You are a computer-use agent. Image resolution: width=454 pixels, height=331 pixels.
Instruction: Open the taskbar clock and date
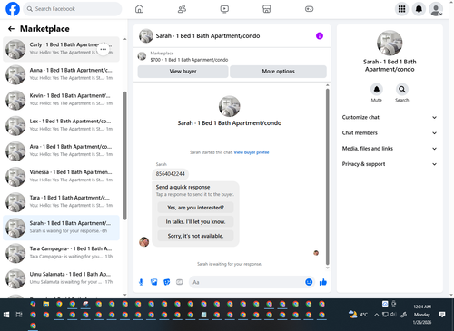[x=422, y=315]
